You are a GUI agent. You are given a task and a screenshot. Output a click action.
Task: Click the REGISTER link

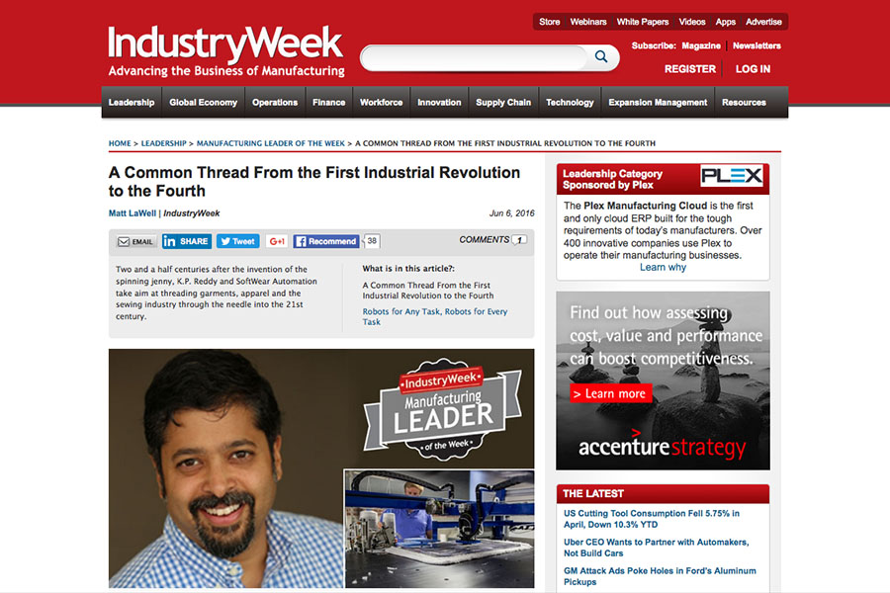coord(689,69)
